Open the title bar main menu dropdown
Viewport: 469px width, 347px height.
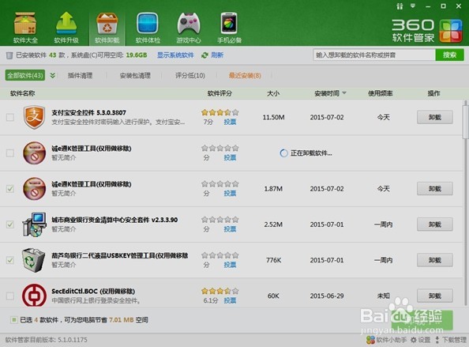pyautogui.click(x=413, y=6)
